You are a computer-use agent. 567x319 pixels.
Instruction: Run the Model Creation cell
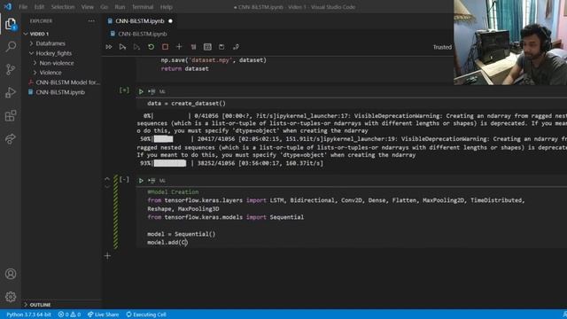[x=141, y=181]
